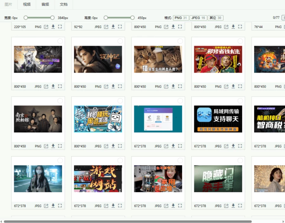
Task: Filter results by PNG format
Action: pyautogui.click(x=181, y=18)
